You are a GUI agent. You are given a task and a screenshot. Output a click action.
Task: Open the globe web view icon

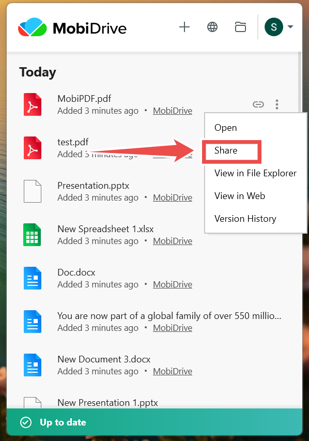click(x=212, y=27)
